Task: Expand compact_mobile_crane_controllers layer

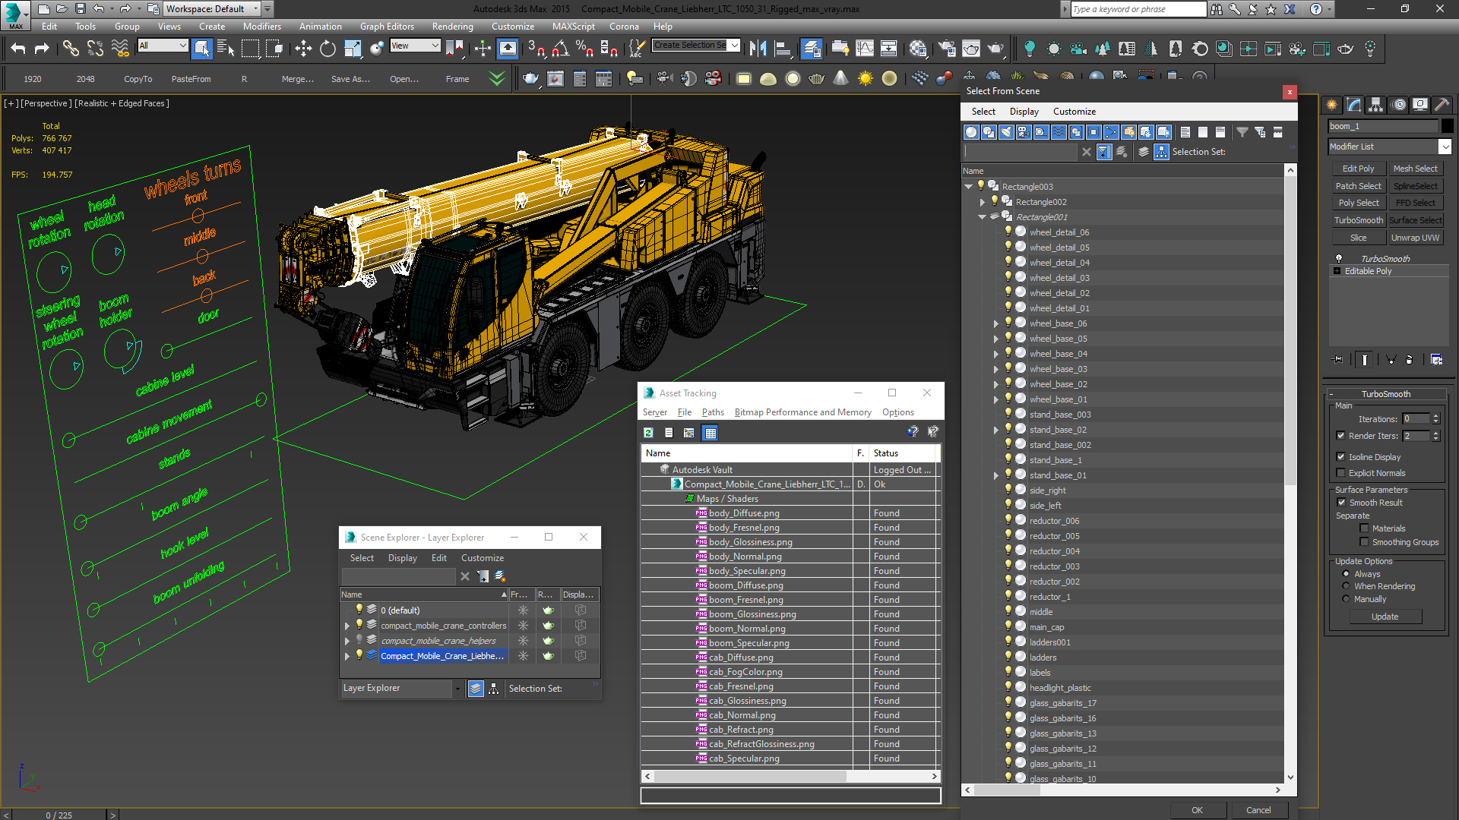Action: pos(347,626)
